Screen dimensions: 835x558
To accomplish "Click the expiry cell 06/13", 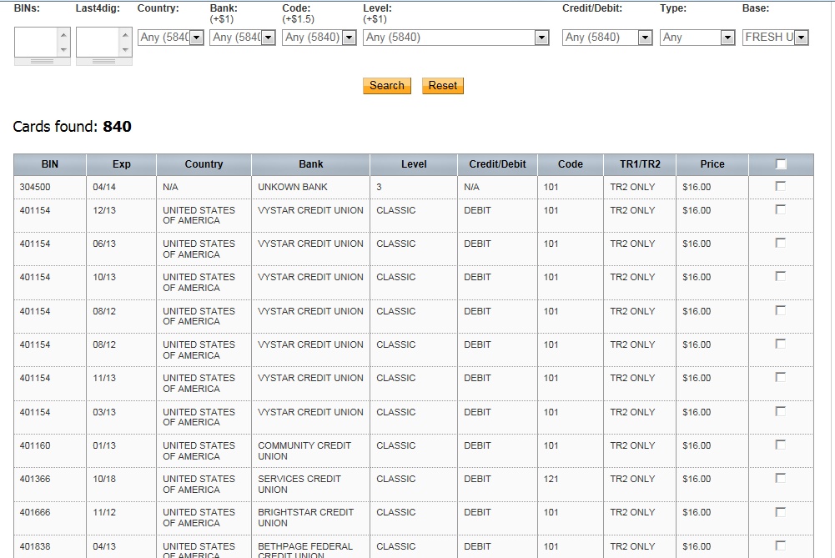I will pyautogui.click(x=104, y=244).
